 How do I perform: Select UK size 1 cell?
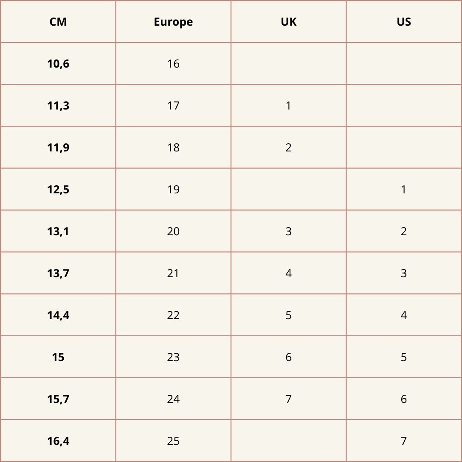coord(288,106)
